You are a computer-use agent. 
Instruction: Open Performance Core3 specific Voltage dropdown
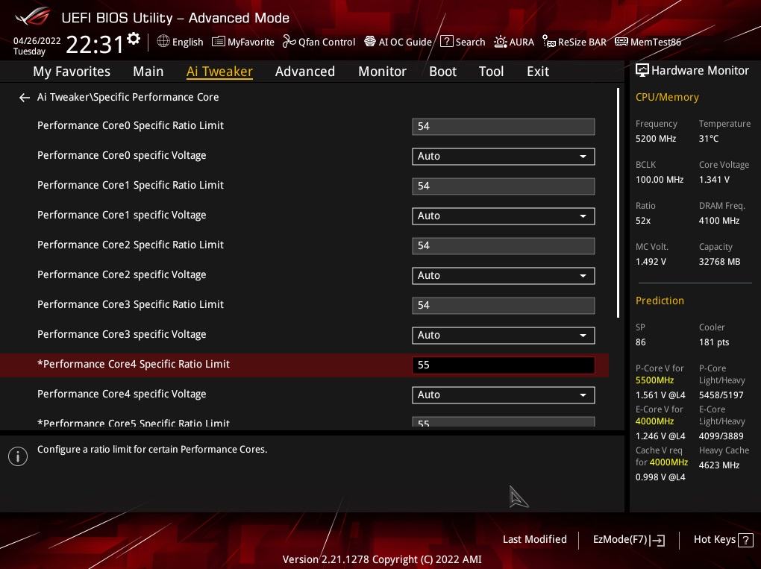click(x=504, y=335)
